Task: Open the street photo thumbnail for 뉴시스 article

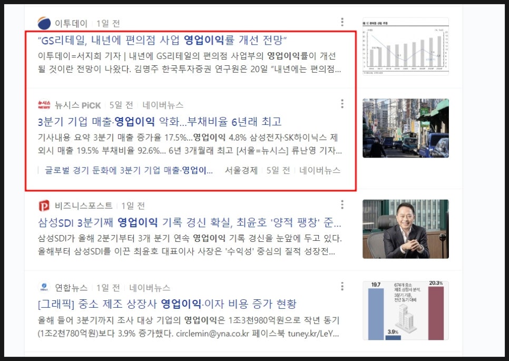Action: coord(406,128)
